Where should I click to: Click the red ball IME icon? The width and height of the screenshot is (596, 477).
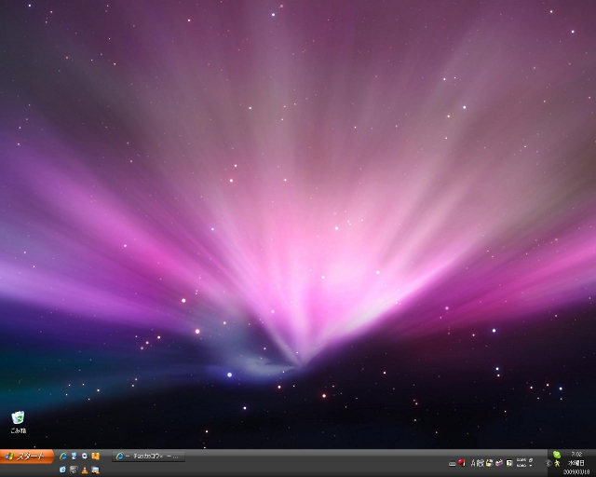(x=462, y=462)
